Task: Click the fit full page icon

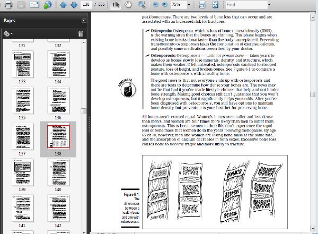Action: (215, 4)
